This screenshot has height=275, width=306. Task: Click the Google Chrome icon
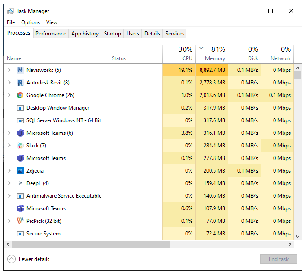(20, 95)
